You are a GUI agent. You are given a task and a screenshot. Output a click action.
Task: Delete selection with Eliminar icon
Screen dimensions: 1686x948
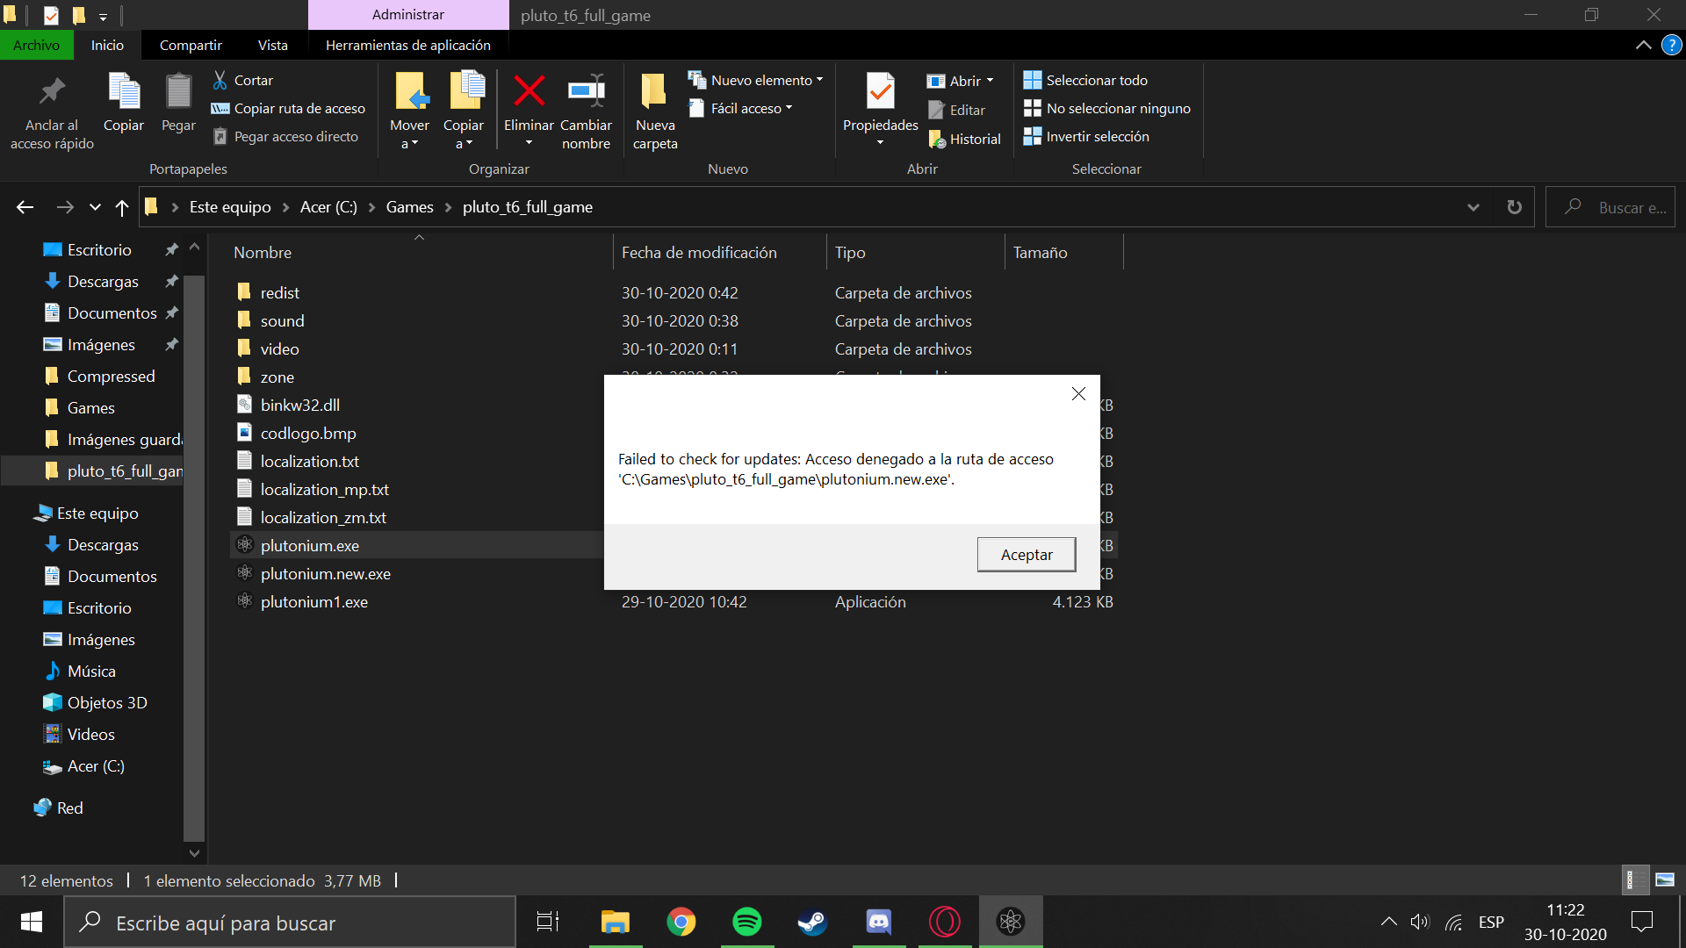[x=529, y=91]
